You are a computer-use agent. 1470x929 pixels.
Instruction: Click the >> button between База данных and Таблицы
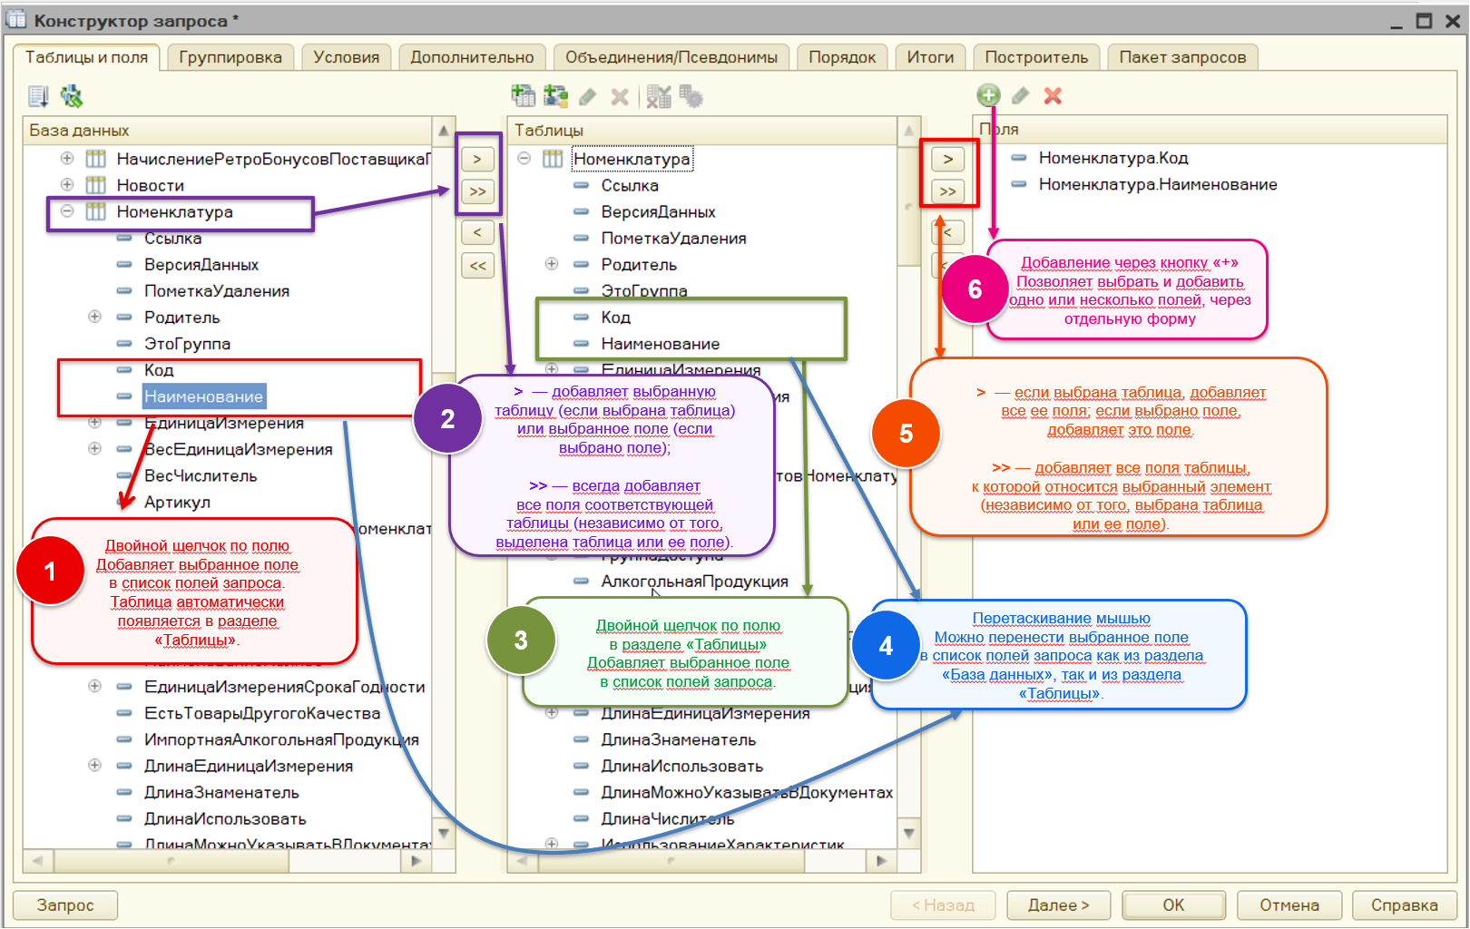(477, 191)
